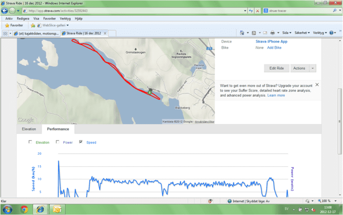343x215 pixels.
Task: Expand the Print options dropdown arrow
Action: click(x=278, y=33)
